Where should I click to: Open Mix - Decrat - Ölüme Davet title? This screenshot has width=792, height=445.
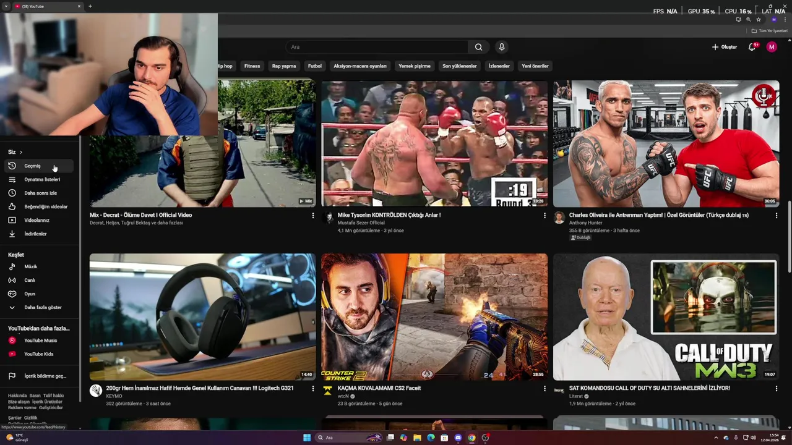pyautogui.click(x=140, y=215)
